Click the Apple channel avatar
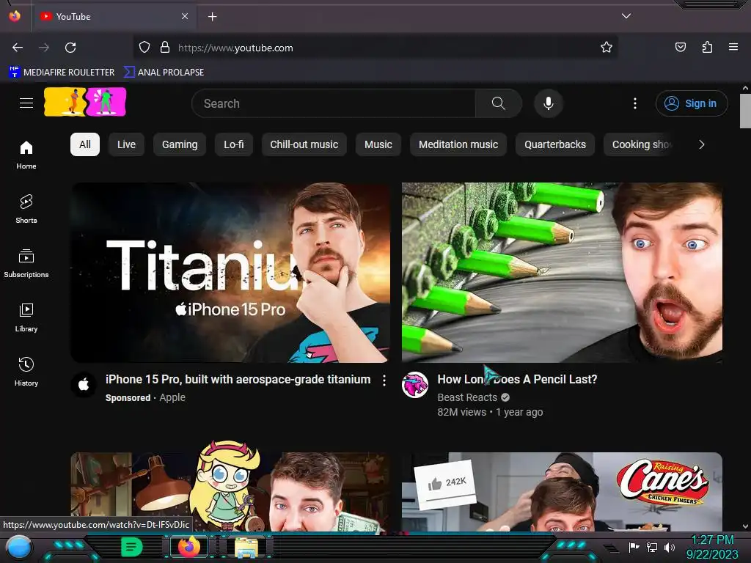The image size is (751, 563). pyautogui.click(x=84, y=384)
